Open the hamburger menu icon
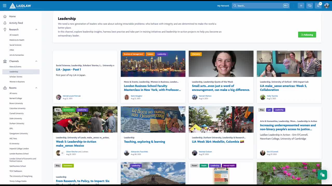Image resolution: width=332 pixels, height=186 pixels. point(4,5)
